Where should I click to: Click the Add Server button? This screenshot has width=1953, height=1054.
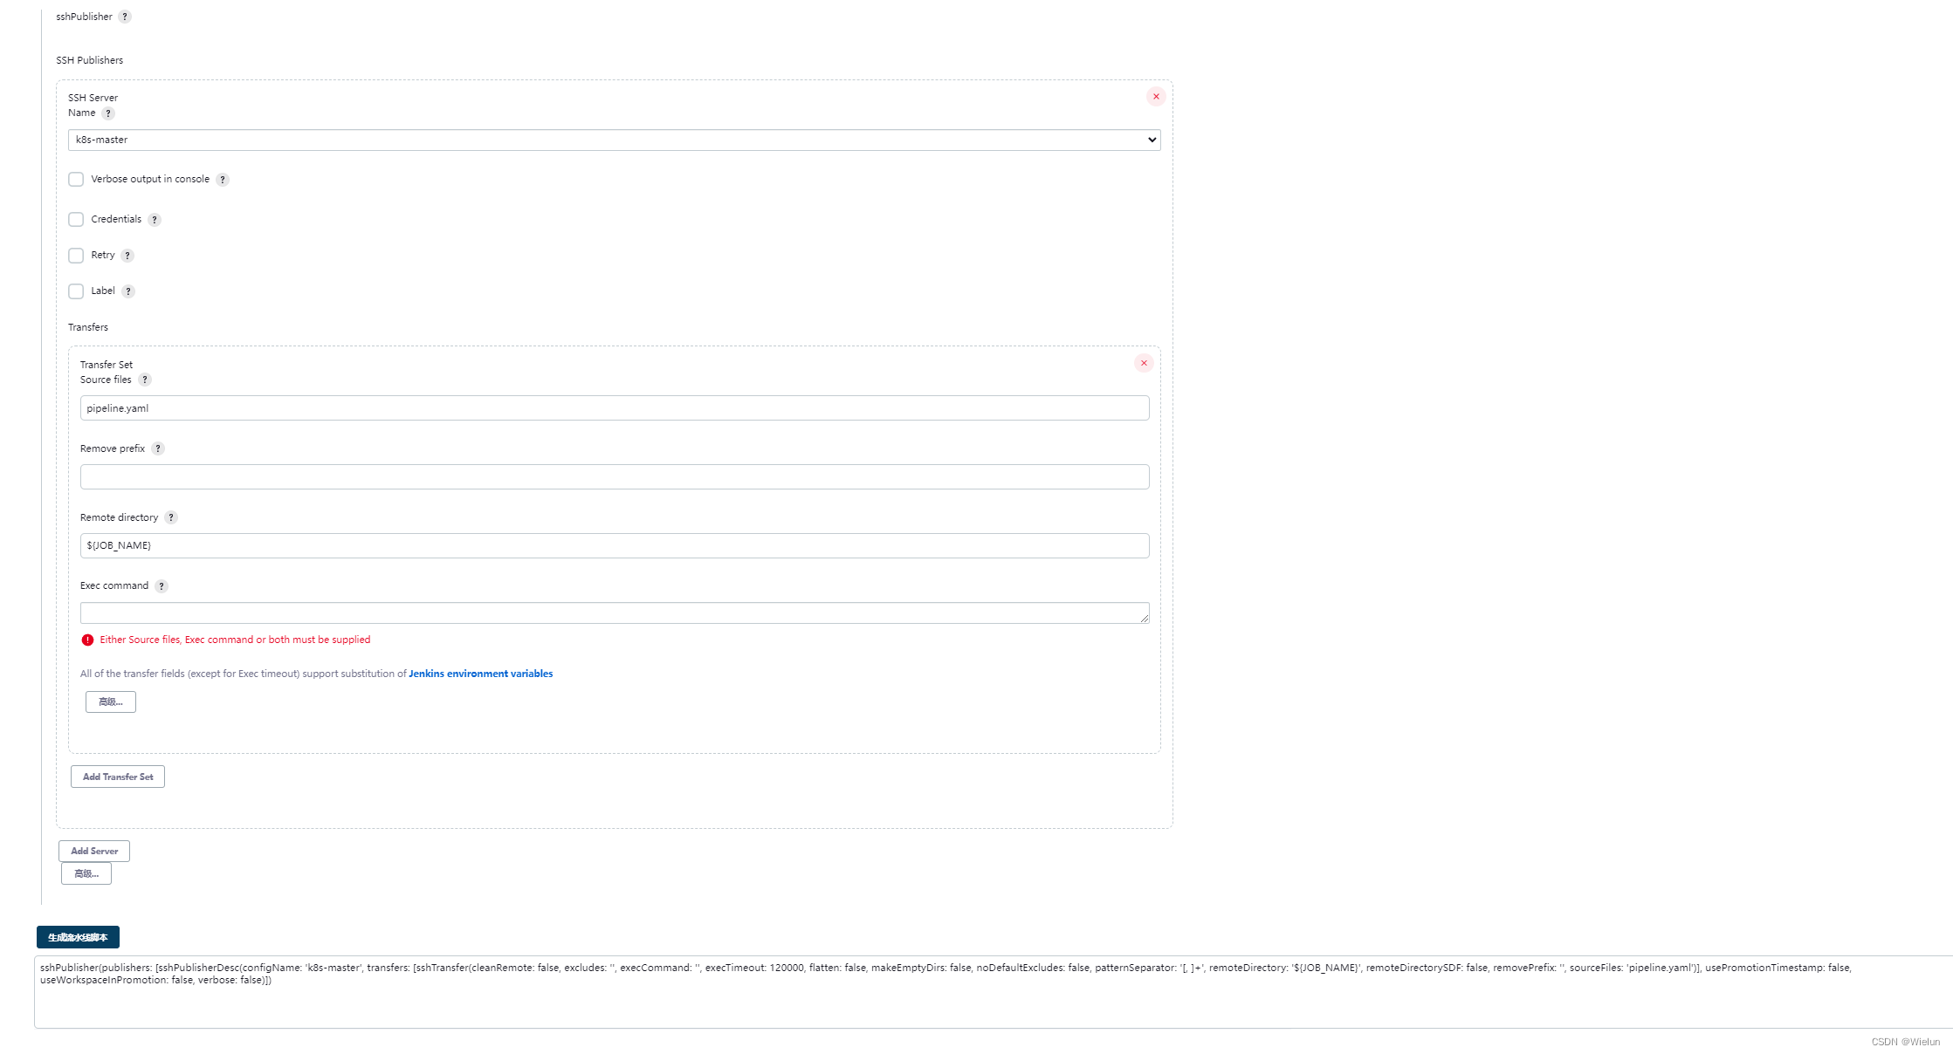click(x=95, y=850)
